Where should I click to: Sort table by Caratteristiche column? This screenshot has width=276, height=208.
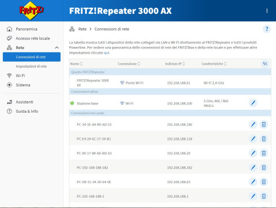214,64
